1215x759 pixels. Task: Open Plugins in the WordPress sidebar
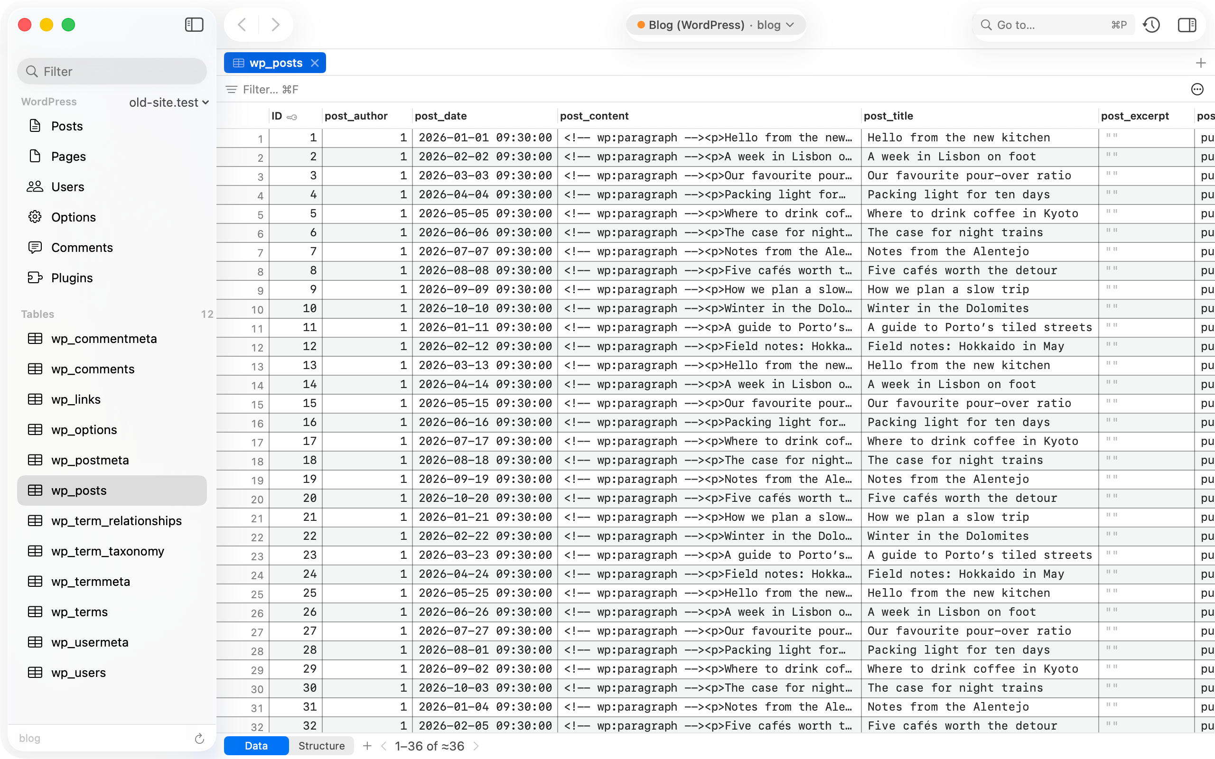pyautogui.click(x=112, y=278)
